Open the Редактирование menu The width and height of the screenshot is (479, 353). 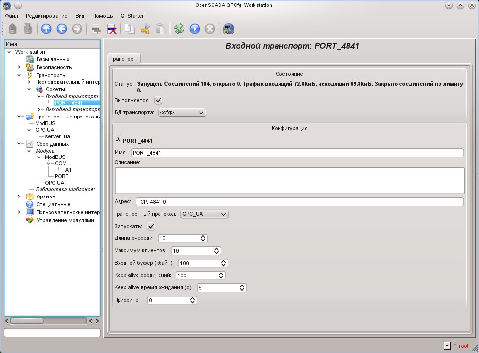pyautogui.click(x=47, y=16)
